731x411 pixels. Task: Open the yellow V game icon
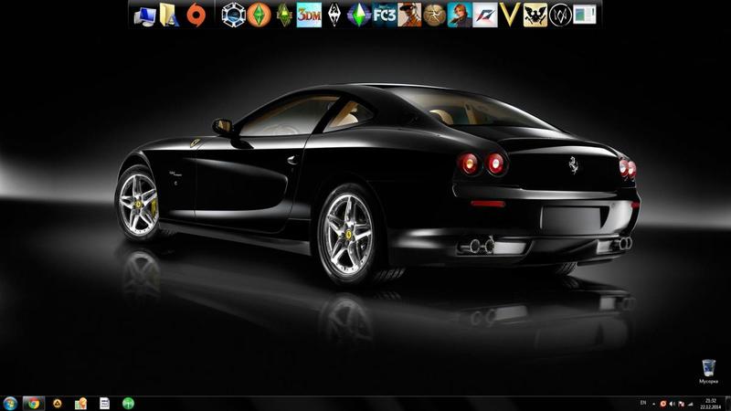pos(511,14)
